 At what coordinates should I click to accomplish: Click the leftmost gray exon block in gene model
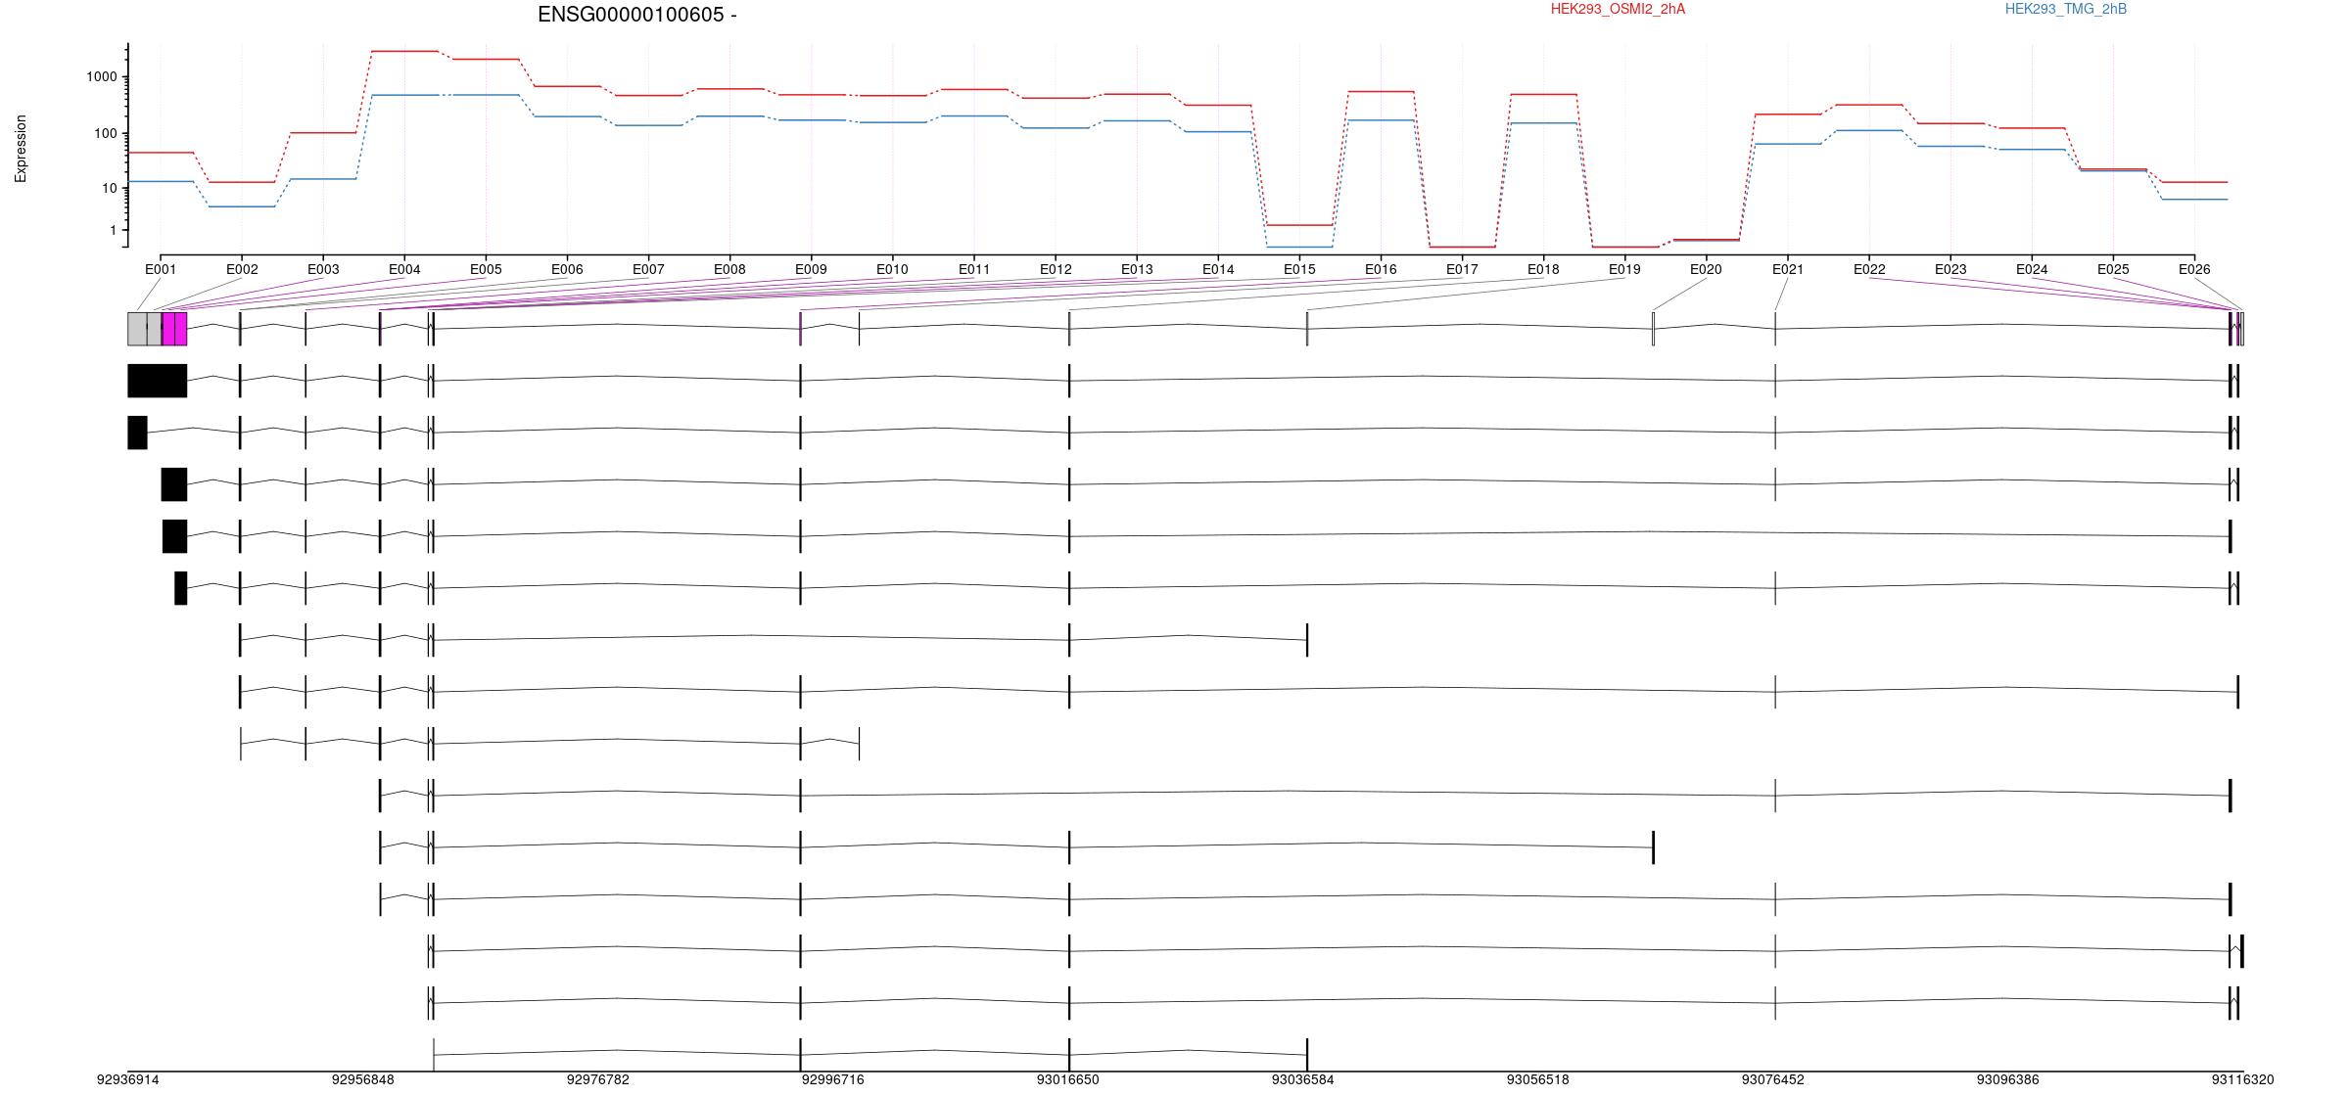(137, 329)
